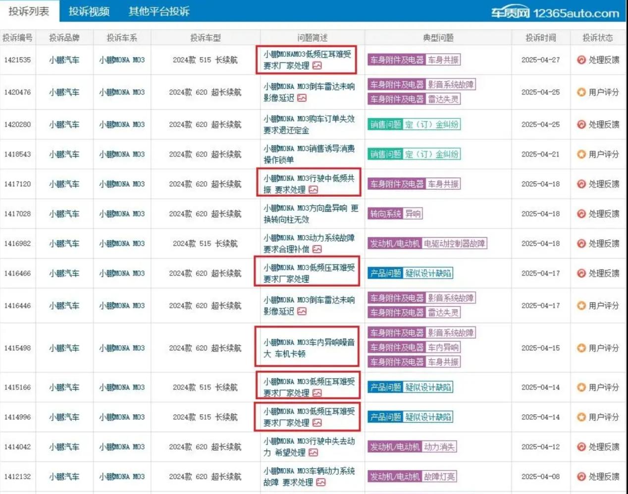Image resolution: width=628 pixels, height=494 pixels.
Task: Open the image icon for complaint 1416446
Action: (302, 312)
